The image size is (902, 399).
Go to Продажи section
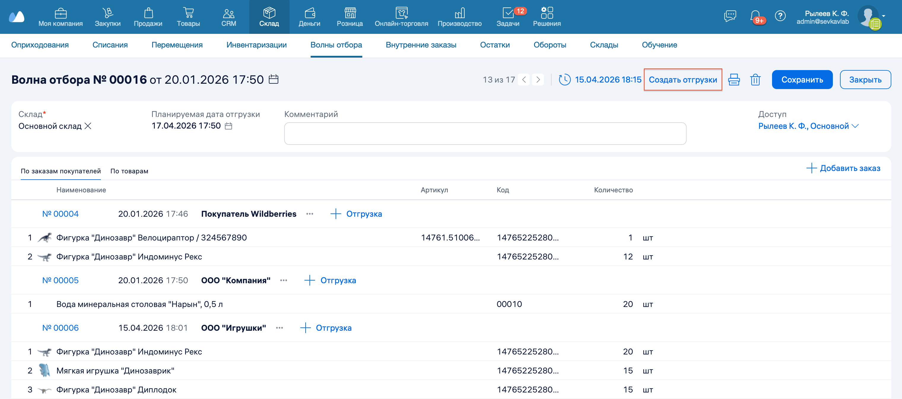(148, 17)
